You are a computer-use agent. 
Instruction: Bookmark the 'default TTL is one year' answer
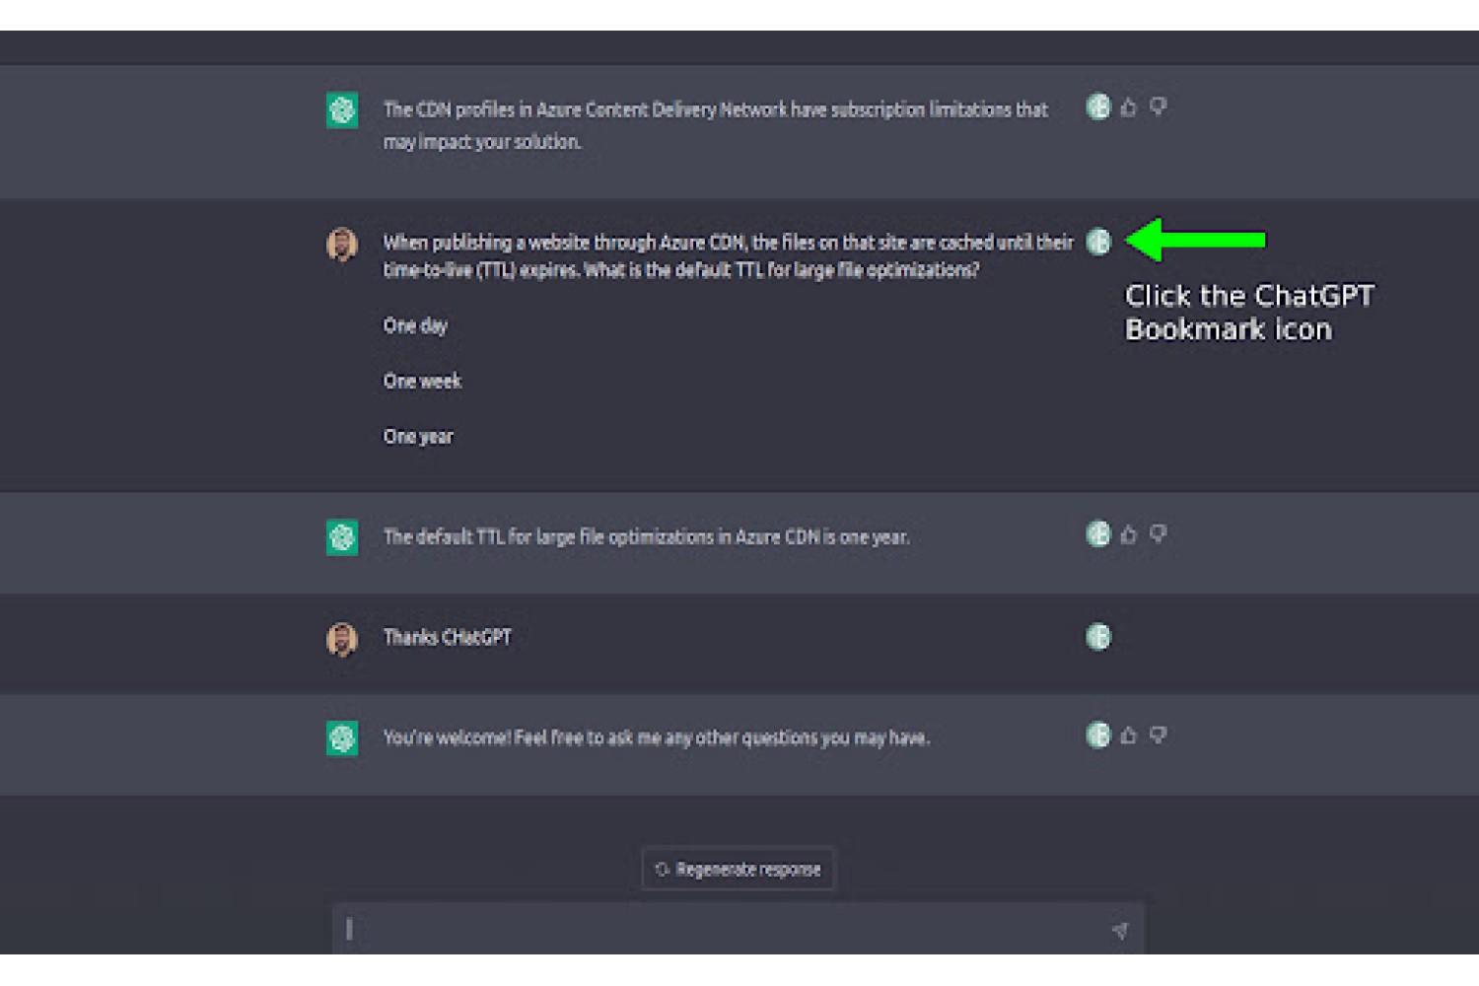(x=1098, y=533)
